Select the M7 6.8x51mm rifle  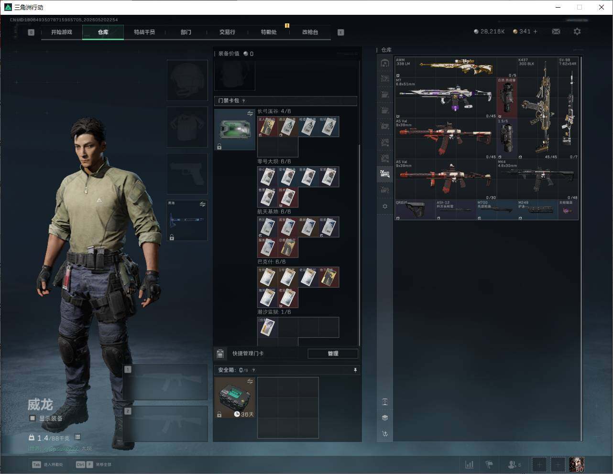pyautogui.click(x=446, y=97)
